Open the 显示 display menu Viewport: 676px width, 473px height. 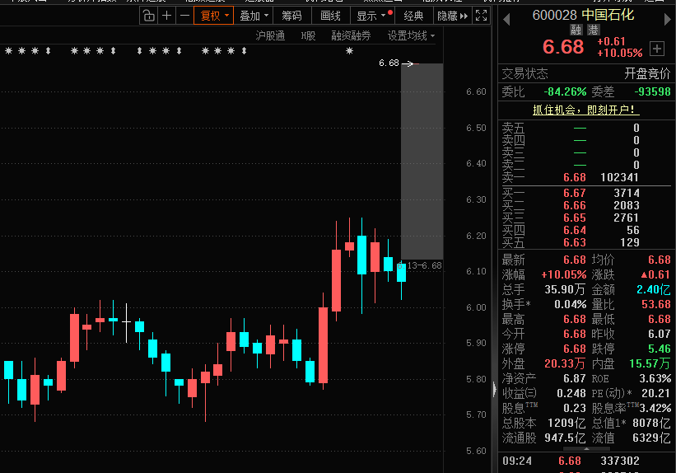(371, 15)
